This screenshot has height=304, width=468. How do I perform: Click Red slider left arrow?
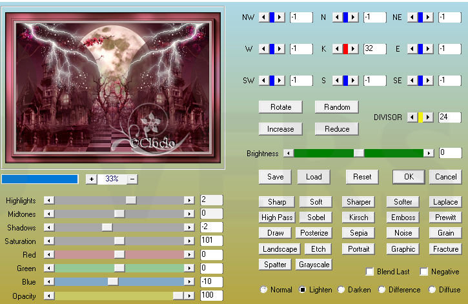49,254
